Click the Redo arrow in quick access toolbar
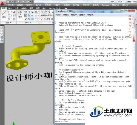The image size is (137, 125). coord(23,2)
